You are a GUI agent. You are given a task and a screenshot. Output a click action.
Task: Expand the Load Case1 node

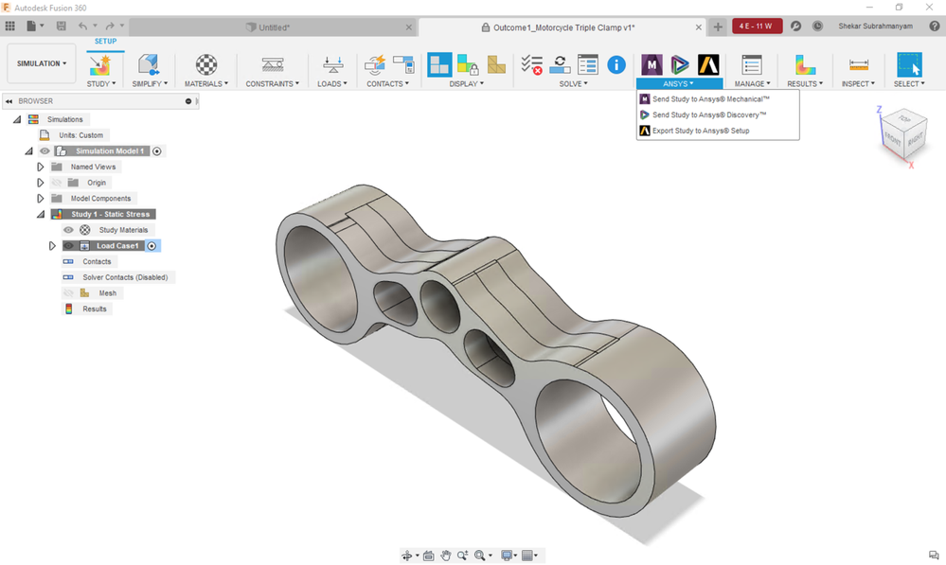[x=52, y=245]
